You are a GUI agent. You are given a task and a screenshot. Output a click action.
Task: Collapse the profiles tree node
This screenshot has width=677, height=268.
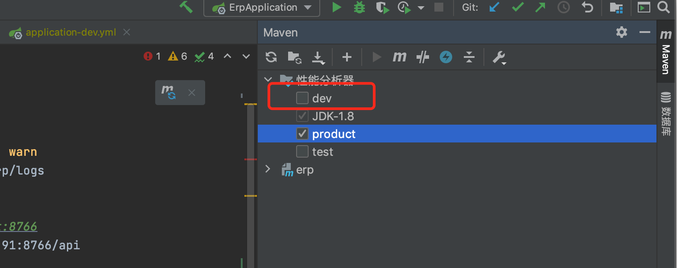click(268, 80)
